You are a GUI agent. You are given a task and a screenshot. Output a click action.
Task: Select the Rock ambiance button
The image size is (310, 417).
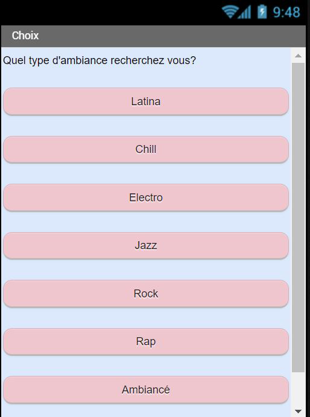click(x=146, y=294)
